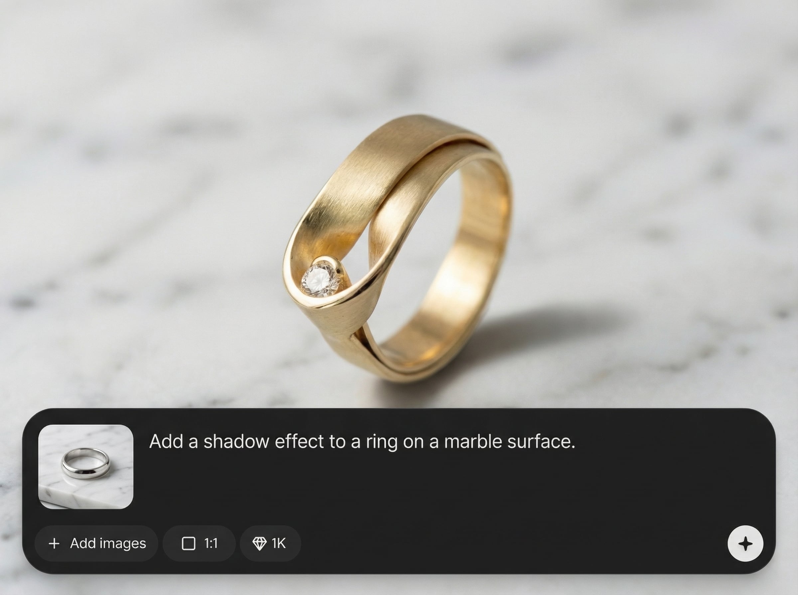Click the sparkle generate button
Screen dimensions: 798x595
[x=745, y=544]
